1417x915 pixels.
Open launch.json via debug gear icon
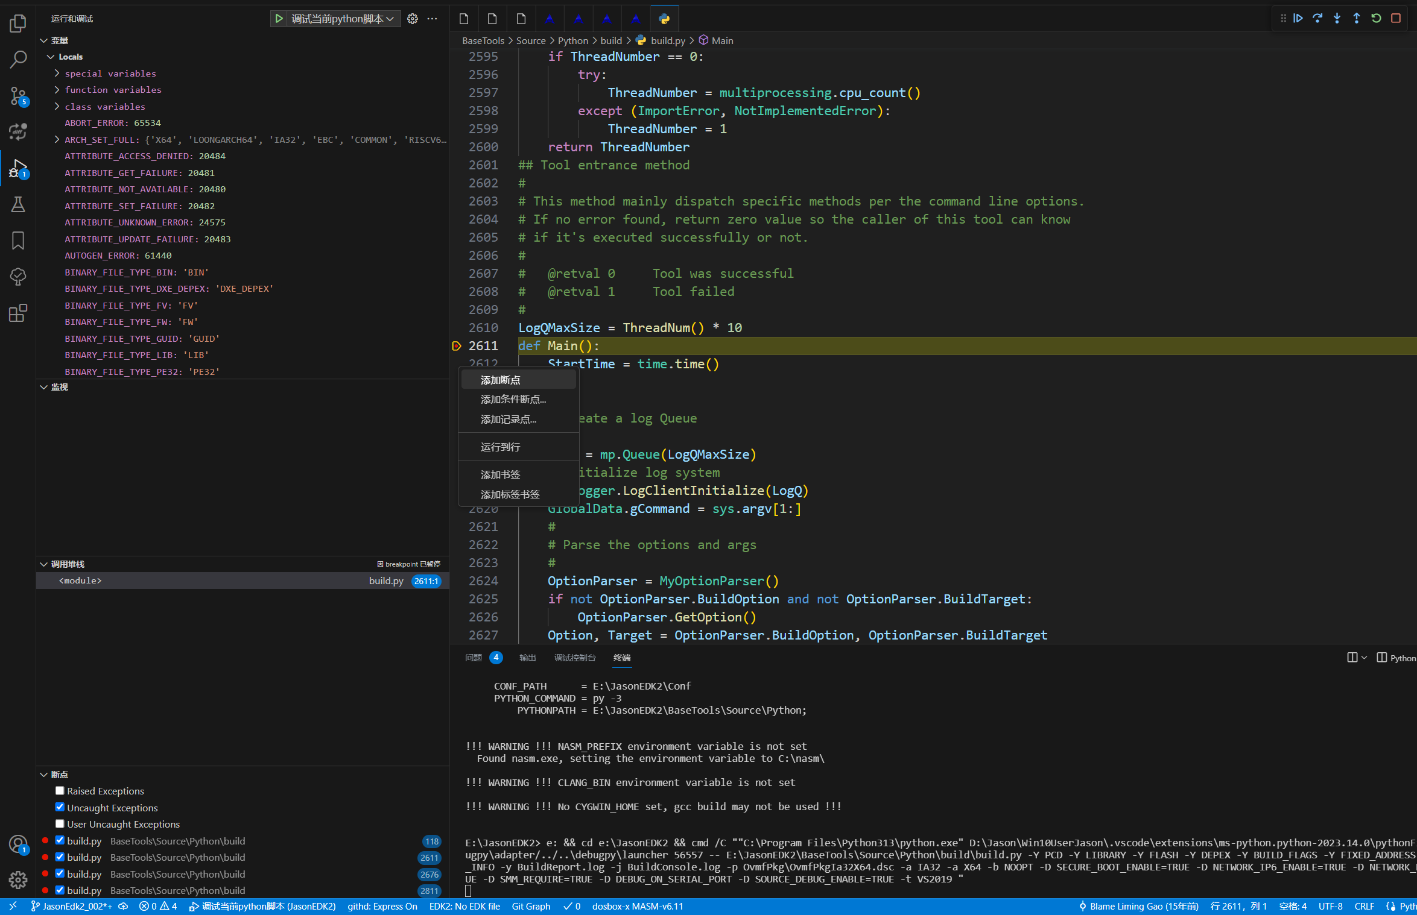tap(413, 19)
